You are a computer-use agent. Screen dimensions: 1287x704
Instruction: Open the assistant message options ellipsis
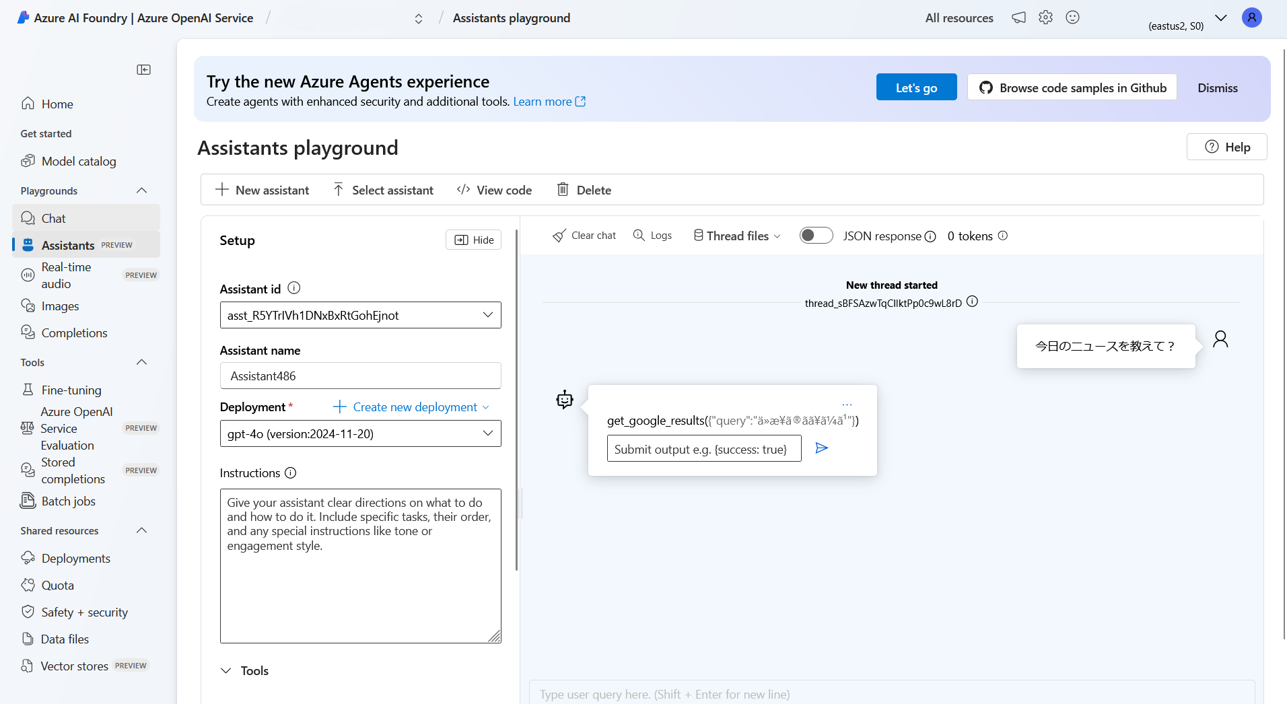[847, 404]
